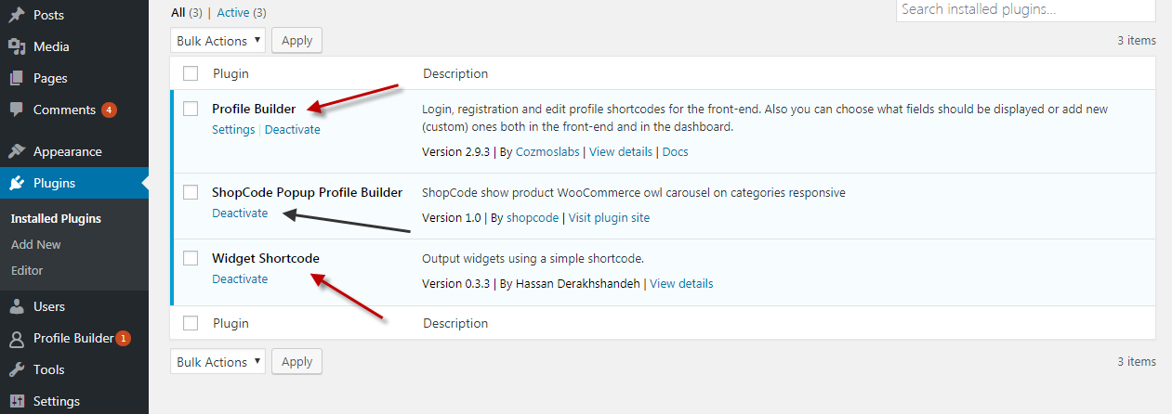Toggle the select-all checkbox in table header
1172x414 pixels.
[x=191, y=73]
